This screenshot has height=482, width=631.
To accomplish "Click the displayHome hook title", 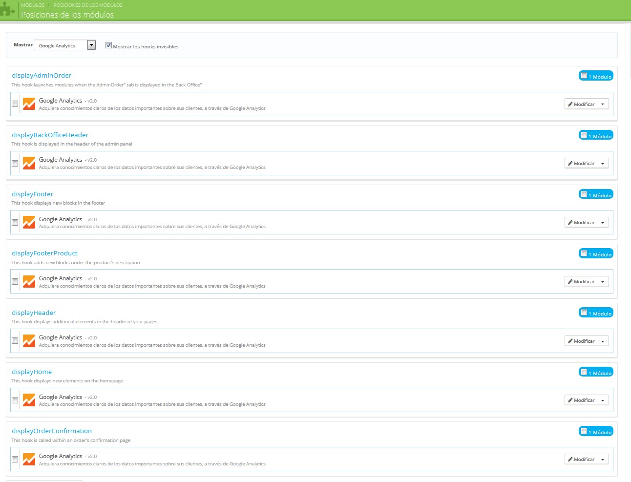I will tap(32, 372).
